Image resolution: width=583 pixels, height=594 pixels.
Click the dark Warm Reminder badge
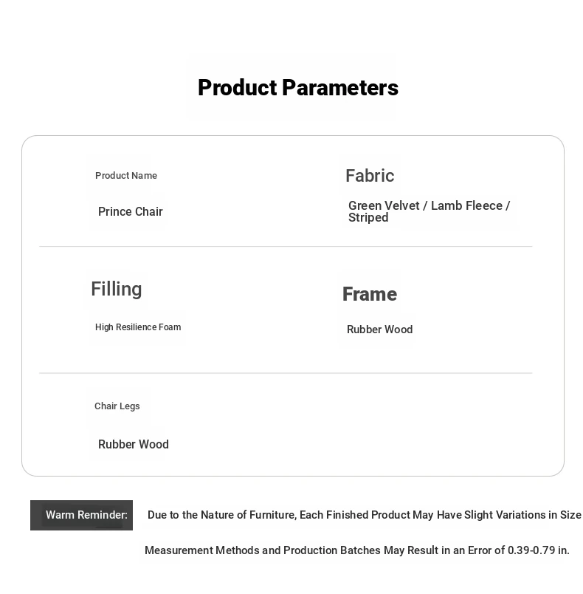(x=82, y=515)
